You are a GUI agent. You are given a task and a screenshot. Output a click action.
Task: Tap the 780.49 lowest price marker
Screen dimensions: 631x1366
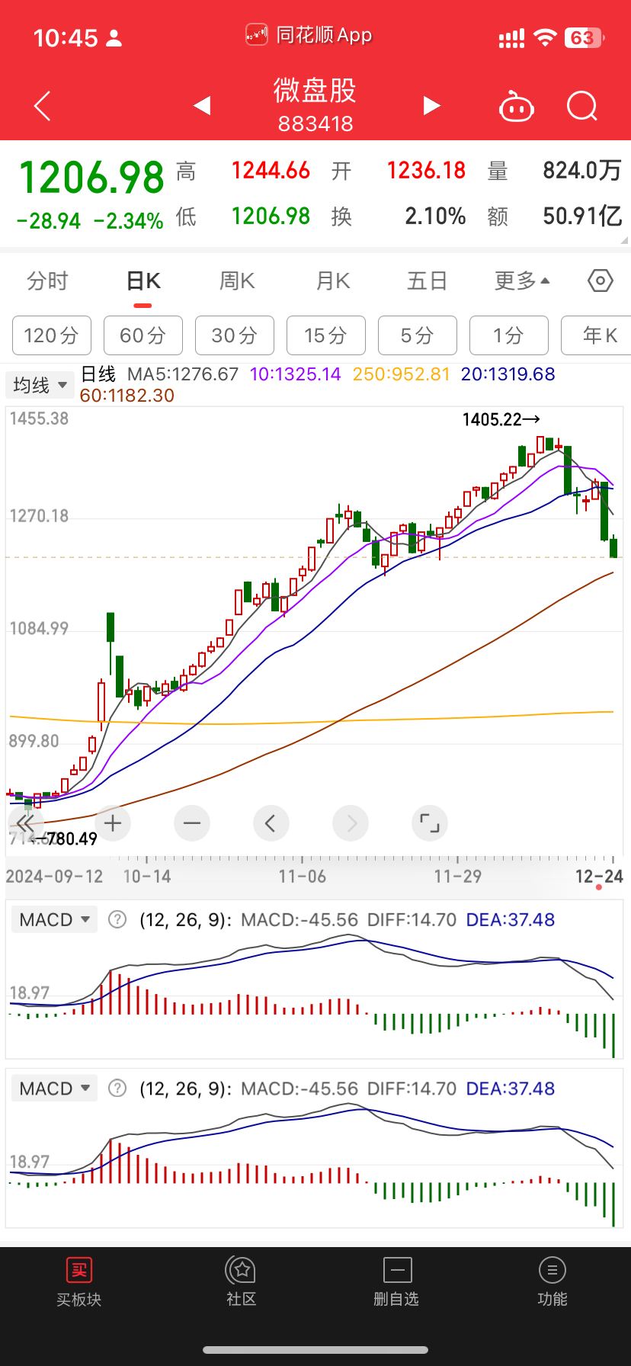pyautogui.click(x=72, y=839)
